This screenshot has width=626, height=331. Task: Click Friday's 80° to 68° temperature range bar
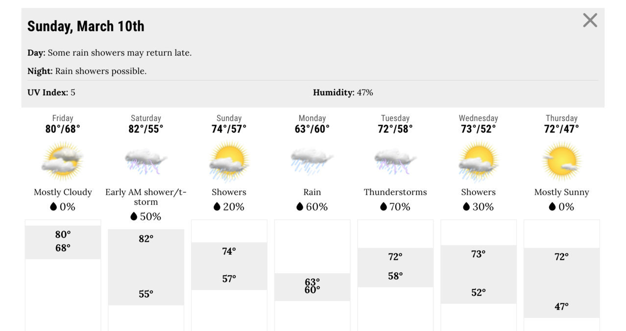pos(63,242)
